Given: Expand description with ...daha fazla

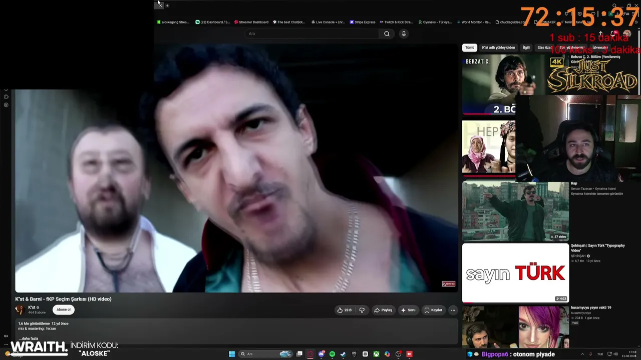Looking at the screenshot, I should coord(28,338).
